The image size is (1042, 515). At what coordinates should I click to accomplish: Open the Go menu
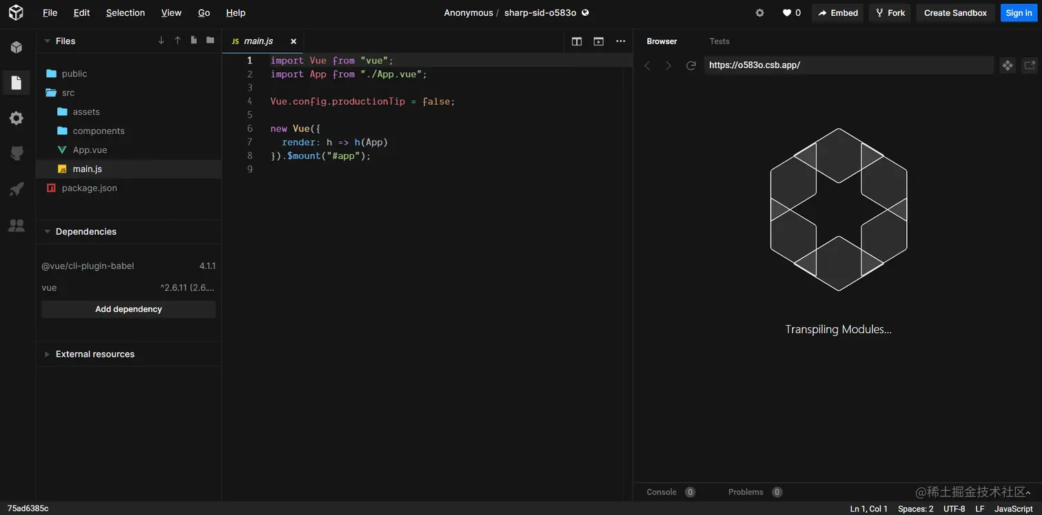[204, 12]
